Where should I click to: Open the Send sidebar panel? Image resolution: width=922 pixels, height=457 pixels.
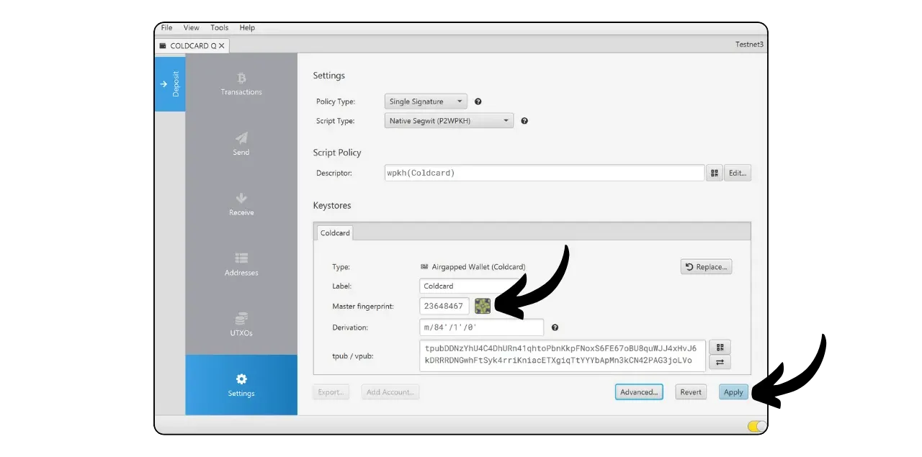pos(241,143)
